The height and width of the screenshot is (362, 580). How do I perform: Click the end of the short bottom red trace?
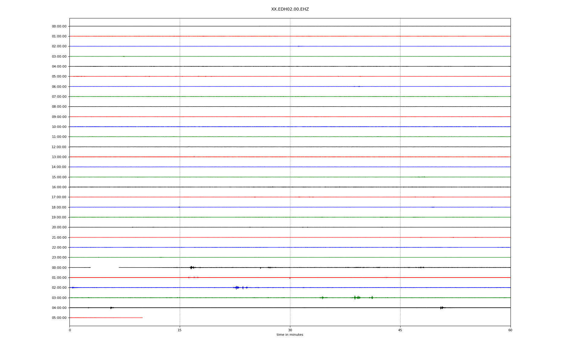coord(142,318)
